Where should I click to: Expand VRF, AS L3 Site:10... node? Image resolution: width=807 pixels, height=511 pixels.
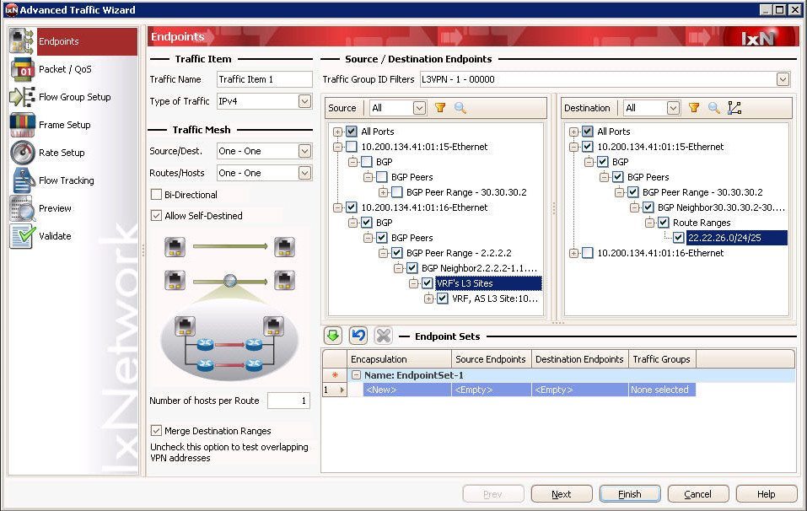(x=428, y=299)
